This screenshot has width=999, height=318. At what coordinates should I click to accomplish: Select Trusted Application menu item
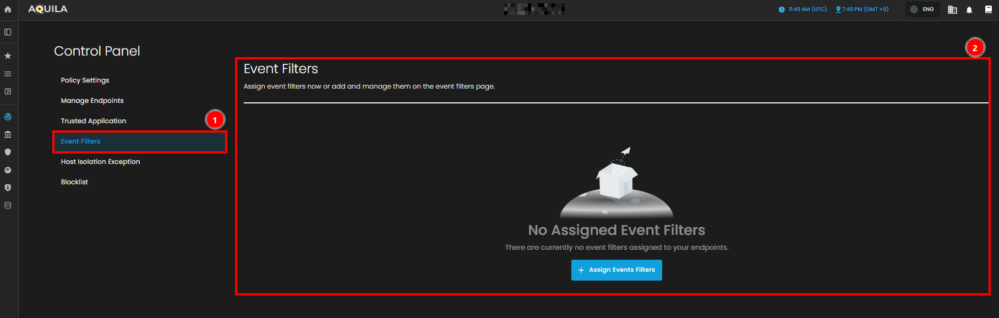(x=94, y=121)
